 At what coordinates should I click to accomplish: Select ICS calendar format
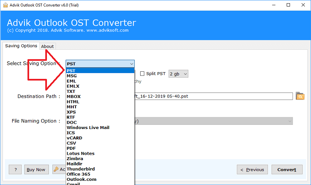pos(100,133)
